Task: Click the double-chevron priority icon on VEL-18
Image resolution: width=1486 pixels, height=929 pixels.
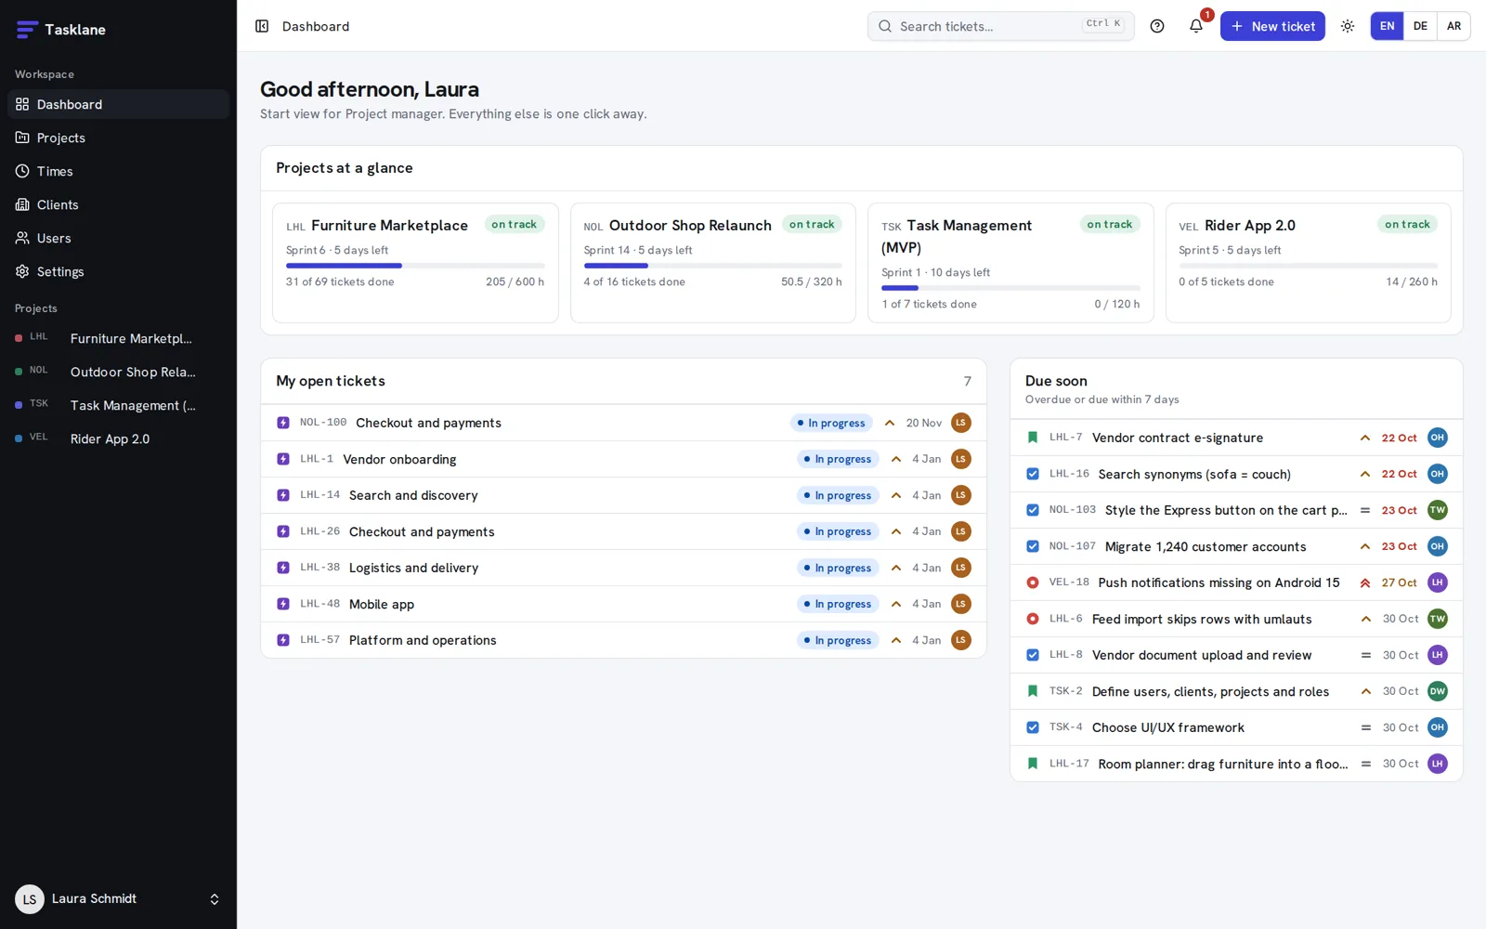Action: point(1365,582)
